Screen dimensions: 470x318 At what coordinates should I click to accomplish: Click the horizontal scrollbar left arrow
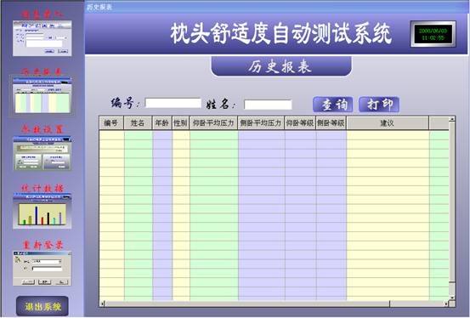tap(103, 304)
